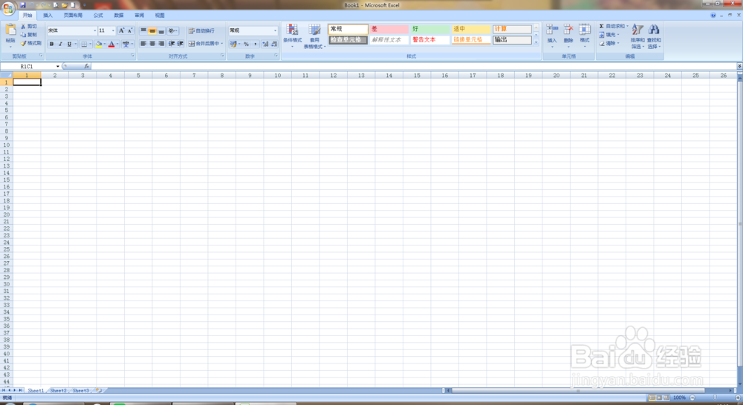Expand cell styles gallery More arrow
Image resolution: width=743 pixels, height=405 pixels.
pyautogui.click(x=536, y=42)
